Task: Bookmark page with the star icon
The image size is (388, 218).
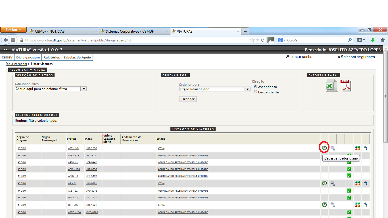Action: tap(252, 40)
